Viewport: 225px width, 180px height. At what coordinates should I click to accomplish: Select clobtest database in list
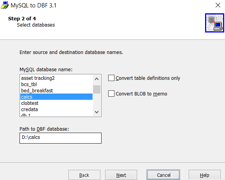[x=56, y=103]
